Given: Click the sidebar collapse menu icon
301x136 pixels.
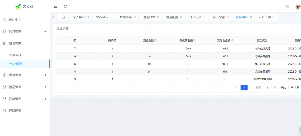Looking at the screenshot, I should click(x=56, y=6).
